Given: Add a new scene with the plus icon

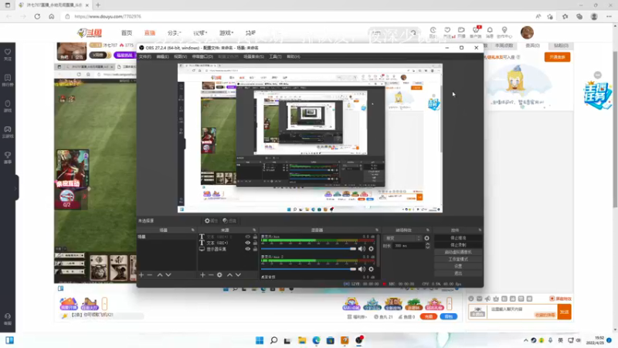Looking at the screenshot, I should pyautogui.click(x=141, y=275).
